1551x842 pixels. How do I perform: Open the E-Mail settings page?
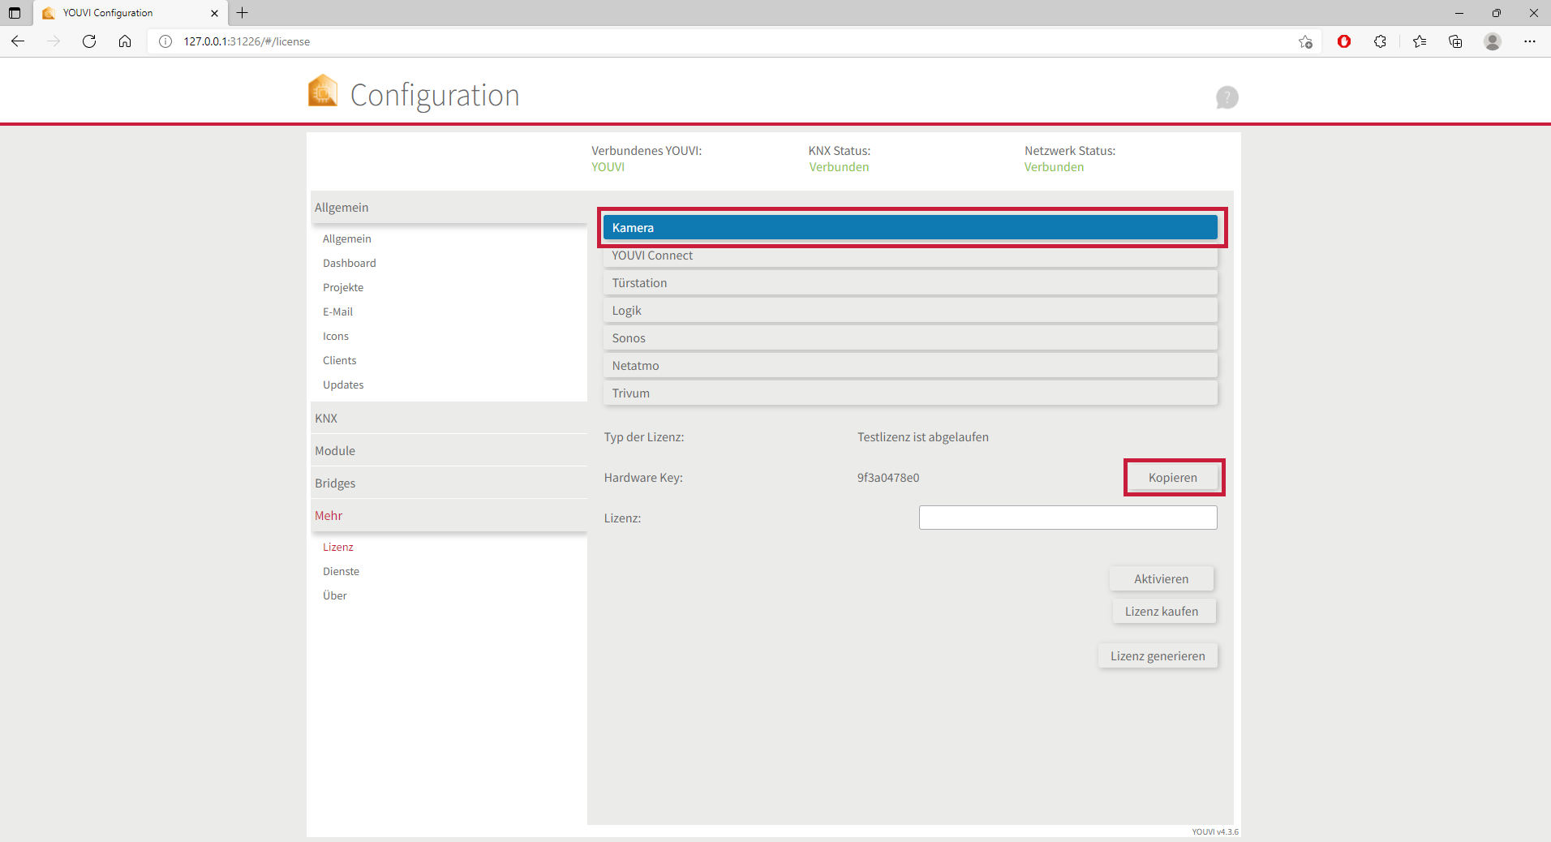(337, 311)
